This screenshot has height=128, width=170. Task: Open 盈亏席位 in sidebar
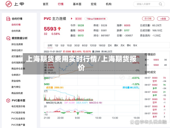tap(16, 87)
